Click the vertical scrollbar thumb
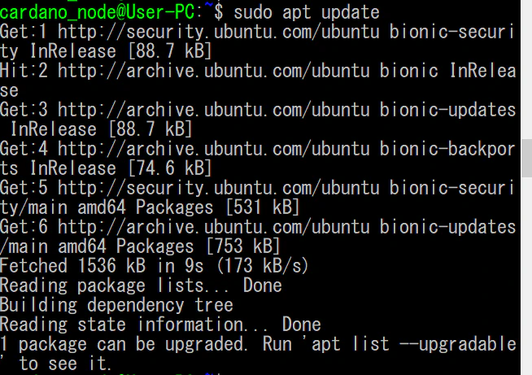Screen dimensions: 532x375 [x=526, y=158]
